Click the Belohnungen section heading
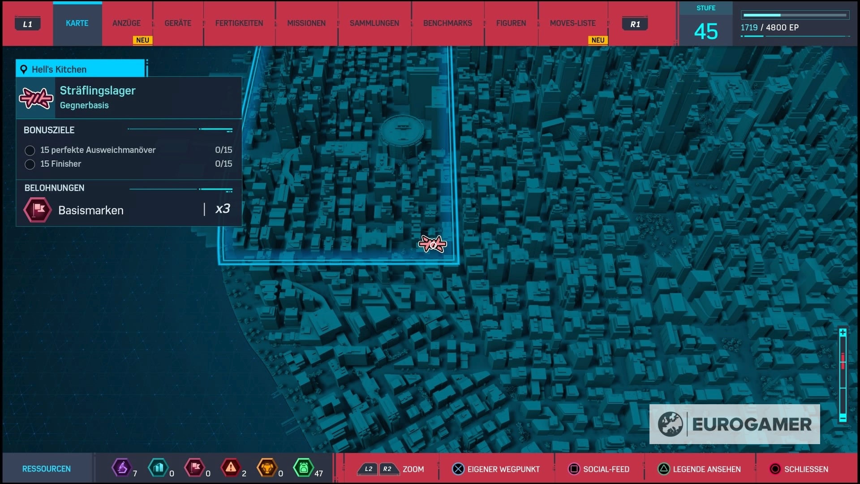Image resolution: width=860 pixels, height=484 pixels. click(54, 188)
